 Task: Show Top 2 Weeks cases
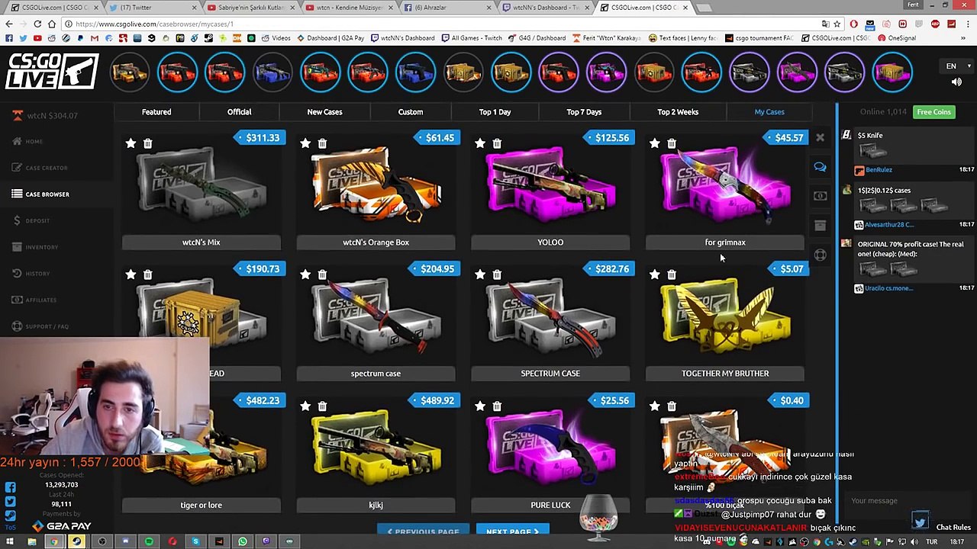click(678, 112)
